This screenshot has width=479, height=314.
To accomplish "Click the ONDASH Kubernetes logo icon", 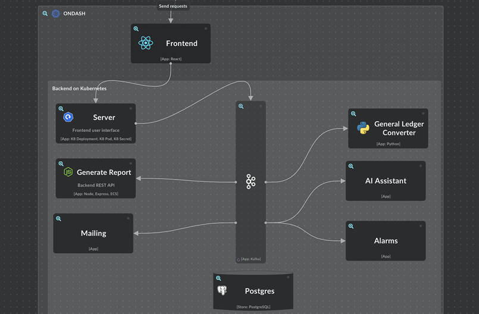I will 55,14.
